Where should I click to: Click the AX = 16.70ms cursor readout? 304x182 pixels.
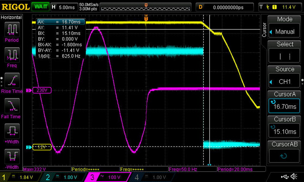point(61,22)
